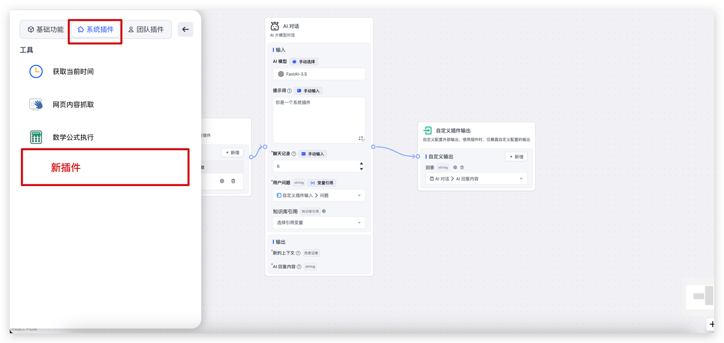Open settings gear next to 回答 output
Image resolution: width=724 pixels, height=343 pixels.
(x=455, y=168)
